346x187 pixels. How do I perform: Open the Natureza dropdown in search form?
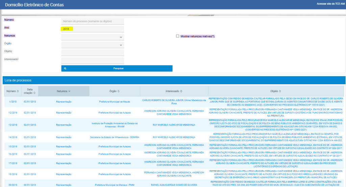coord(121,37)
